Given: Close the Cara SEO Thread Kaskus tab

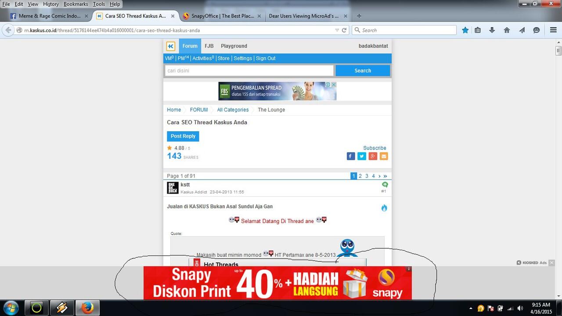Looking at the screenshot, I should click(x=173, y=16).
